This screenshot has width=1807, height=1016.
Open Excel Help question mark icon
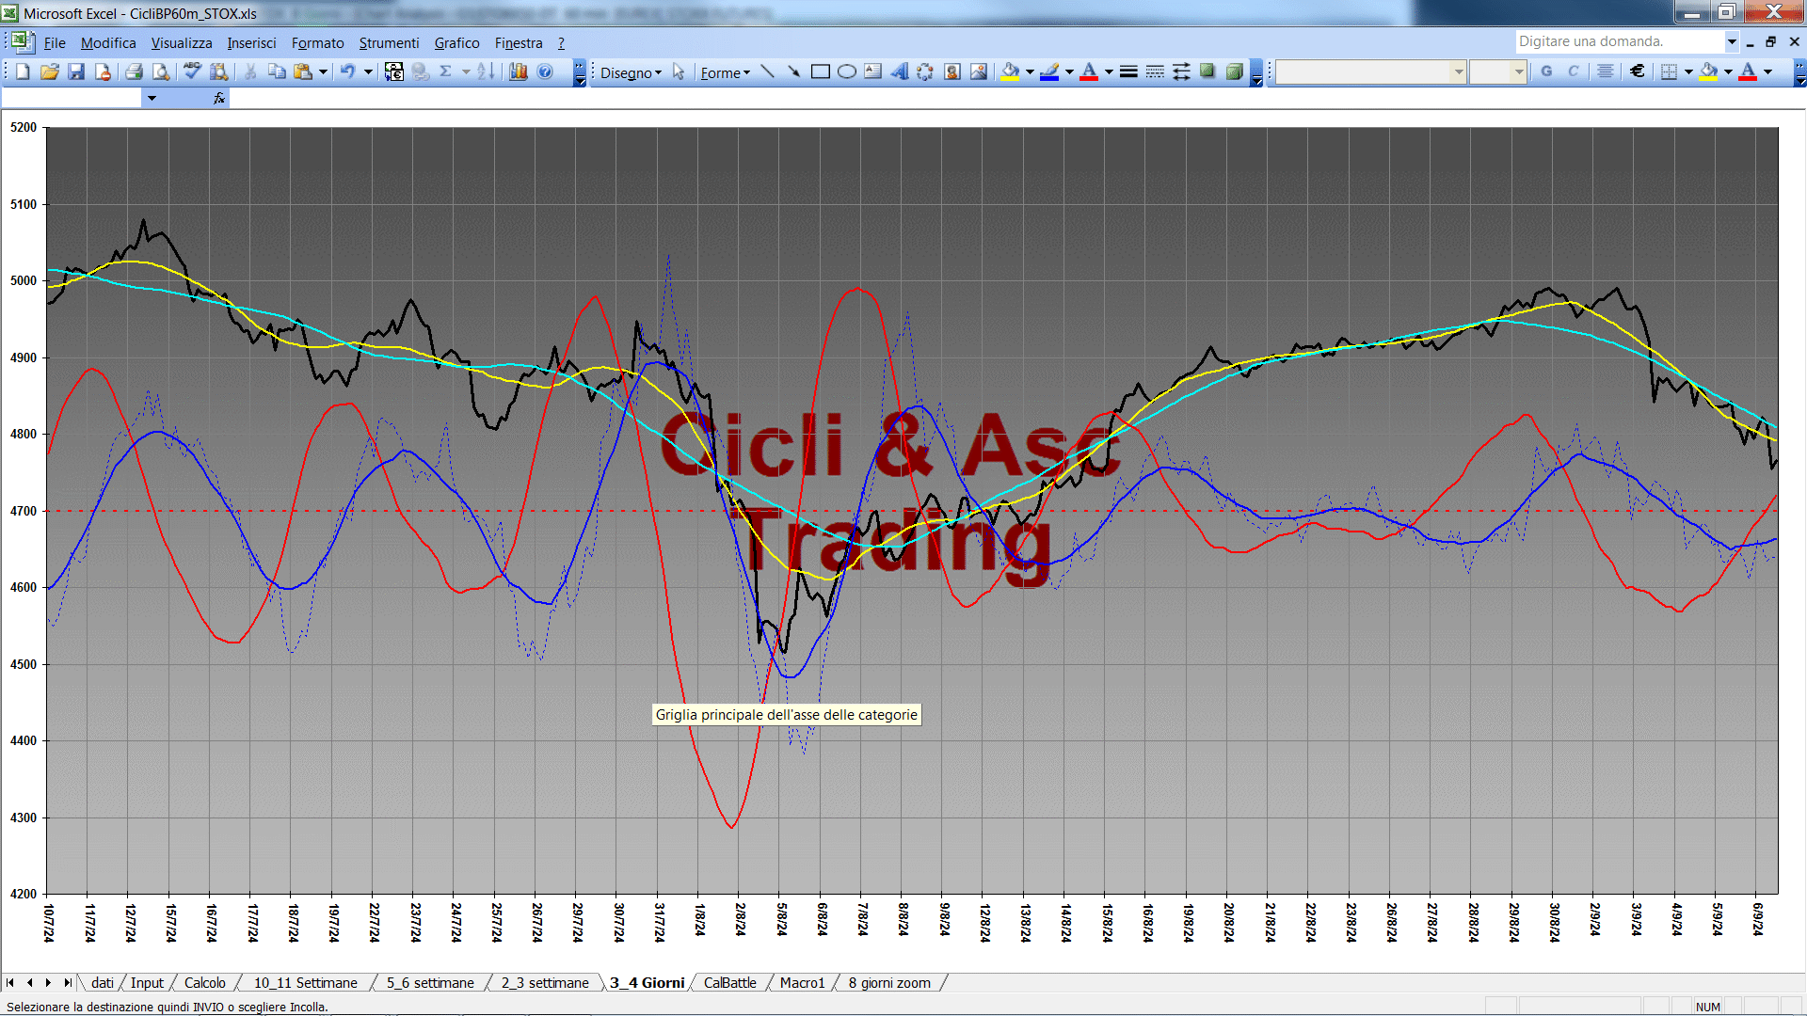[x=545, y=71]
